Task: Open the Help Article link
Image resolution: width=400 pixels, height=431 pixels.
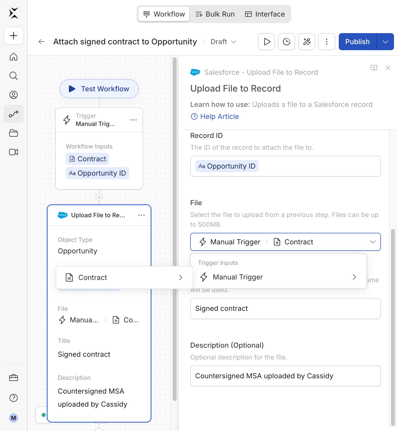Action: [215, 116]
